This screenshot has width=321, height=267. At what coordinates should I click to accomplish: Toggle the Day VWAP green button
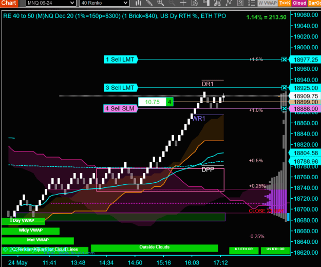click(23, 221)
